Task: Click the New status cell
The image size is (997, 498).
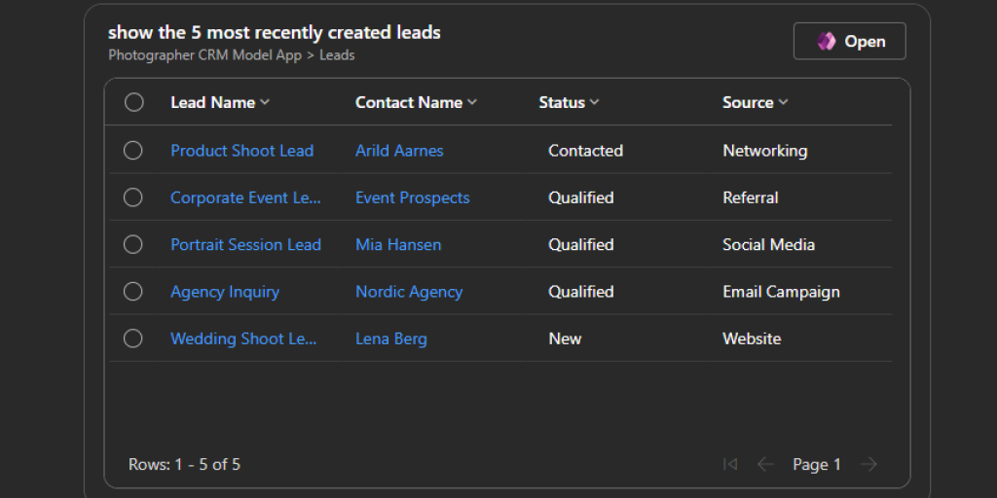Action: [x=565, y=338]
